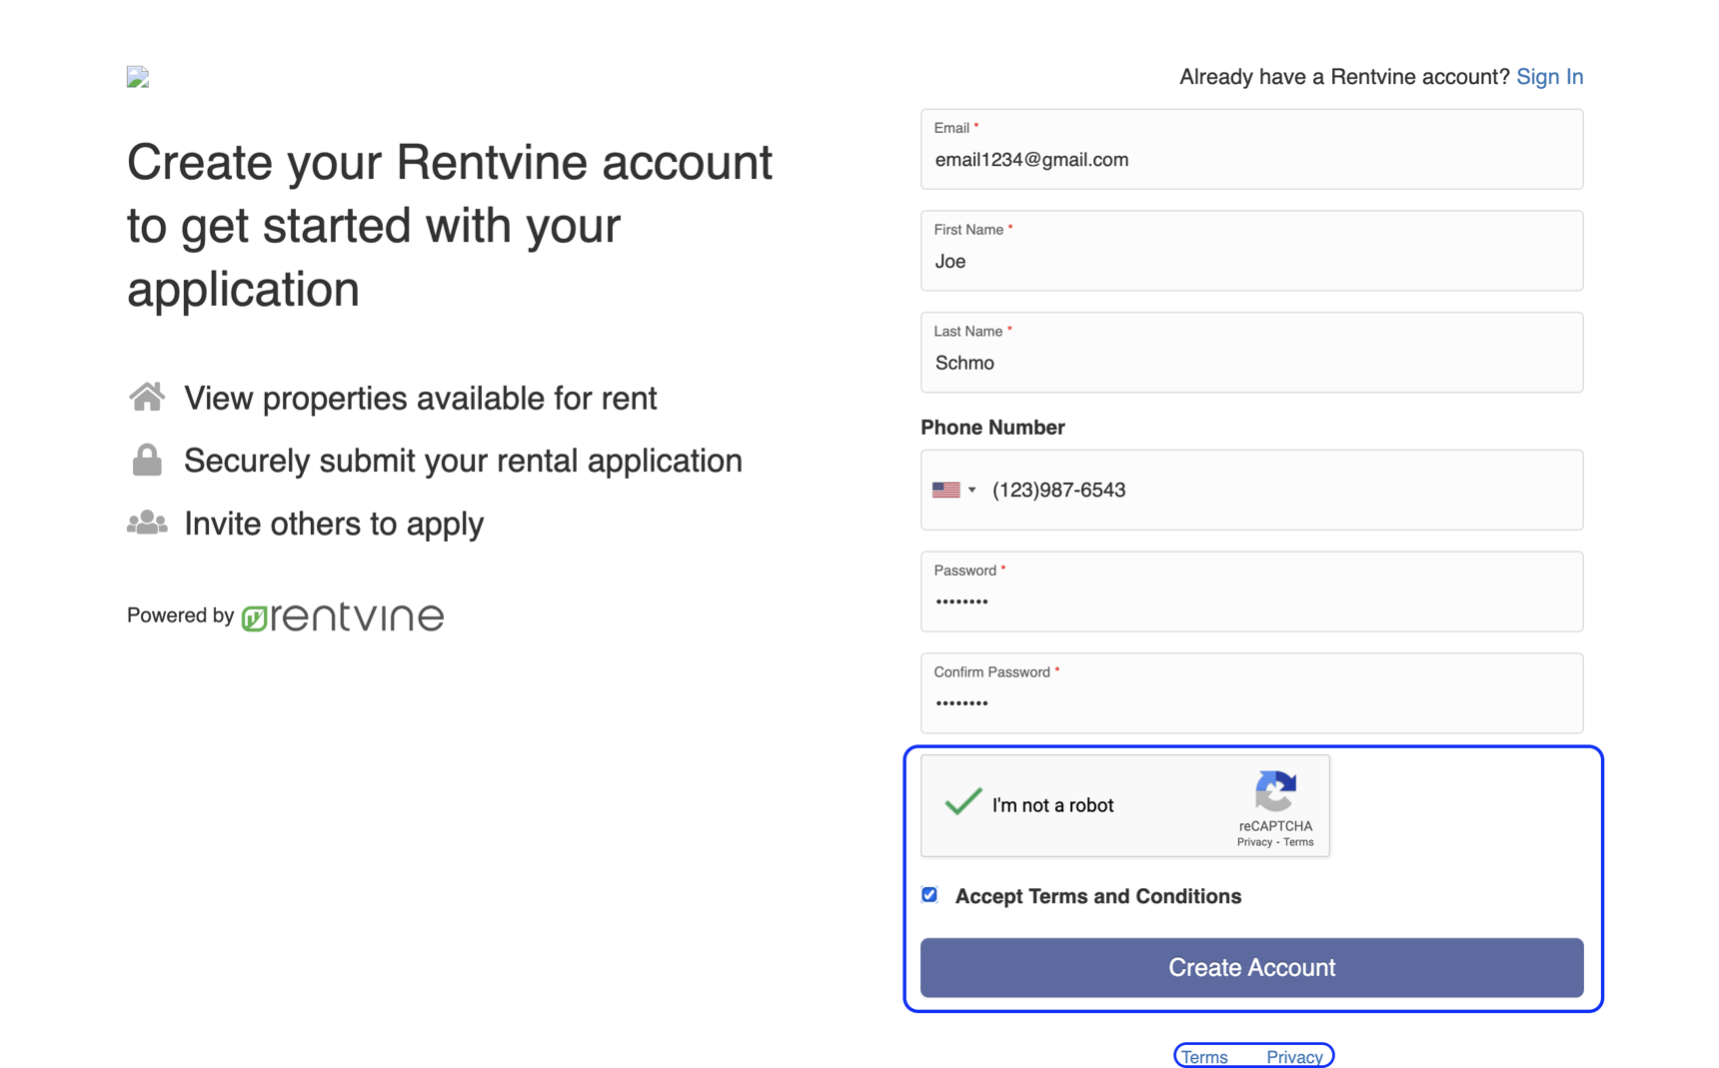The width and height of the screenshot is (1719, 1068).
Task: Open the country code dropdown for phone number
Action: pos(954,490)
